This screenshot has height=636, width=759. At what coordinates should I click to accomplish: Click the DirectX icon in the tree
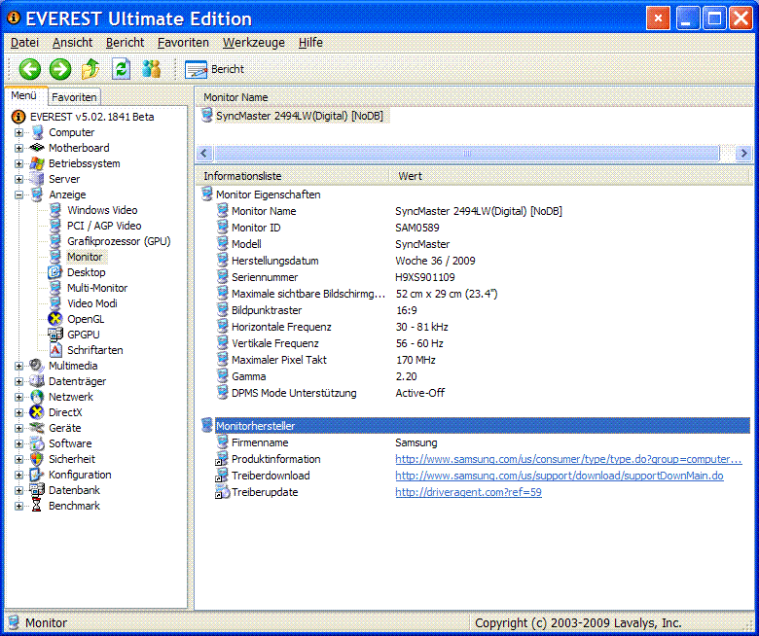37,412
